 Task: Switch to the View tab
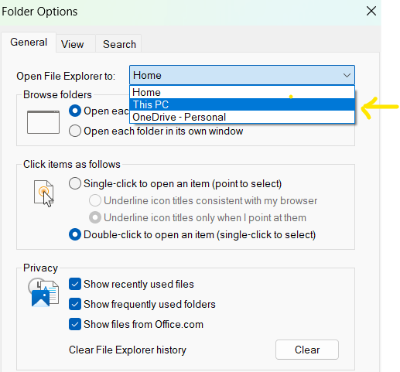73,44
